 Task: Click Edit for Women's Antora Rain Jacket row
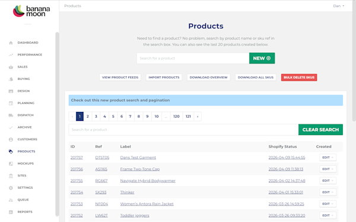coord(328,204)
